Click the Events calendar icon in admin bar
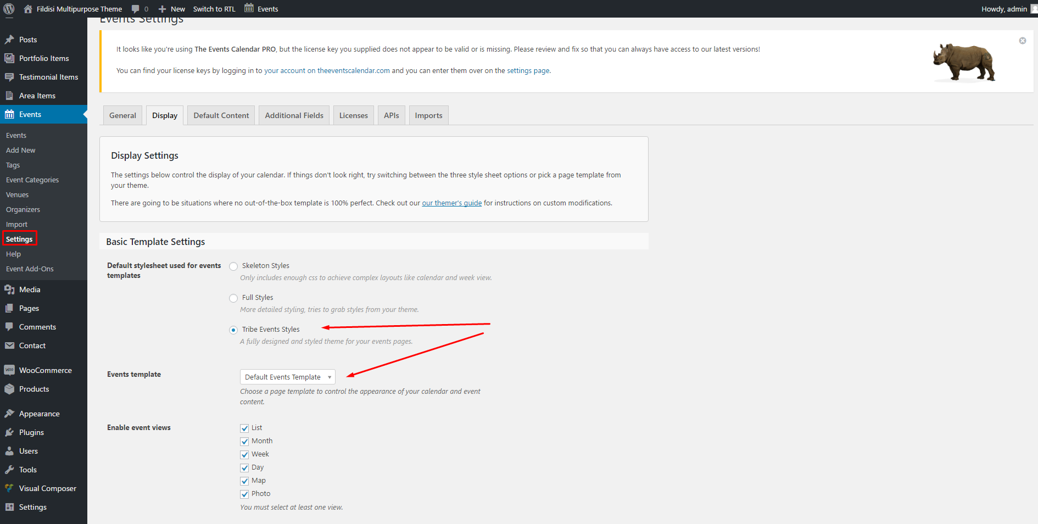The image size is (1038, 524). [x=249, y=8]
